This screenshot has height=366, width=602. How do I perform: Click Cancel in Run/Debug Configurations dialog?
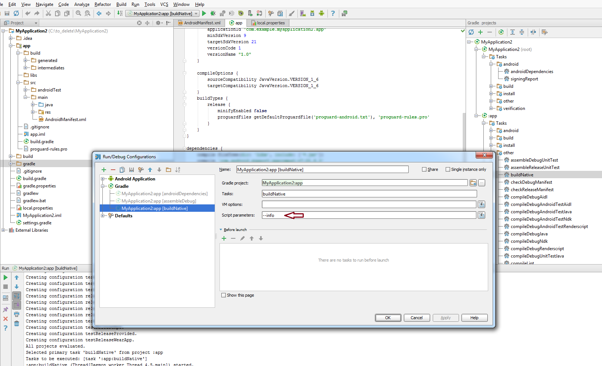point(416,318)
